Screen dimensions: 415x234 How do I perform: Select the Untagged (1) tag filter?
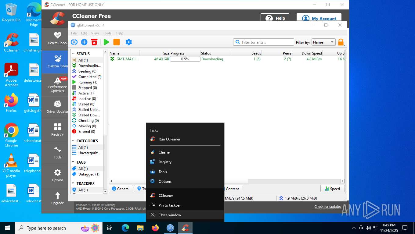87,174
